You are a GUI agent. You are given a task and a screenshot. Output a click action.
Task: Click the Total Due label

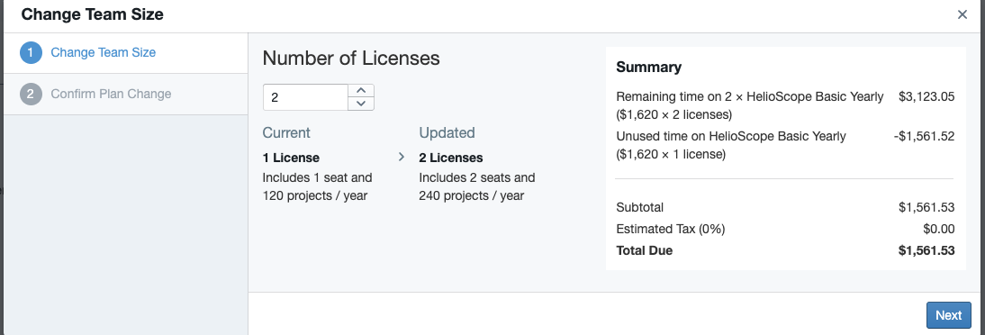pyautogui.click(x=645, y=250)
